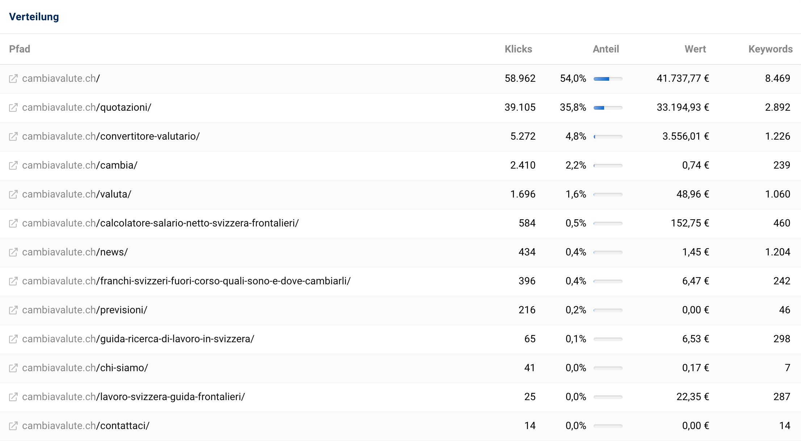Image resolution: width=801 pixels, height=441 pixels.
Task: Open external link icon for /previsioni/
Action: (13, 310)
